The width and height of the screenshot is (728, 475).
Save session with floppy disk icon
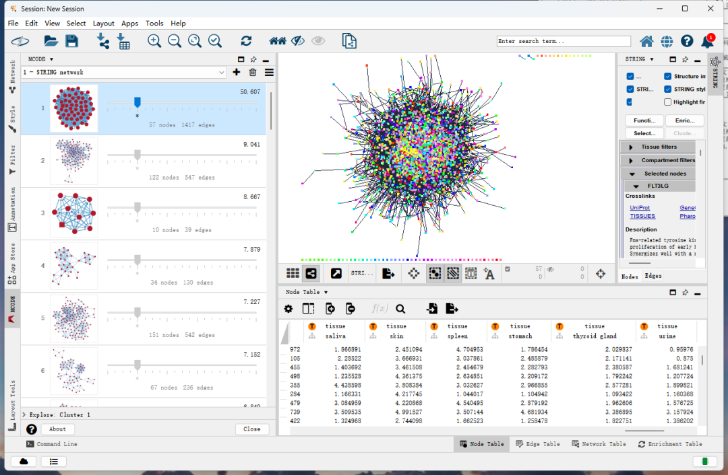coord(71,41)
